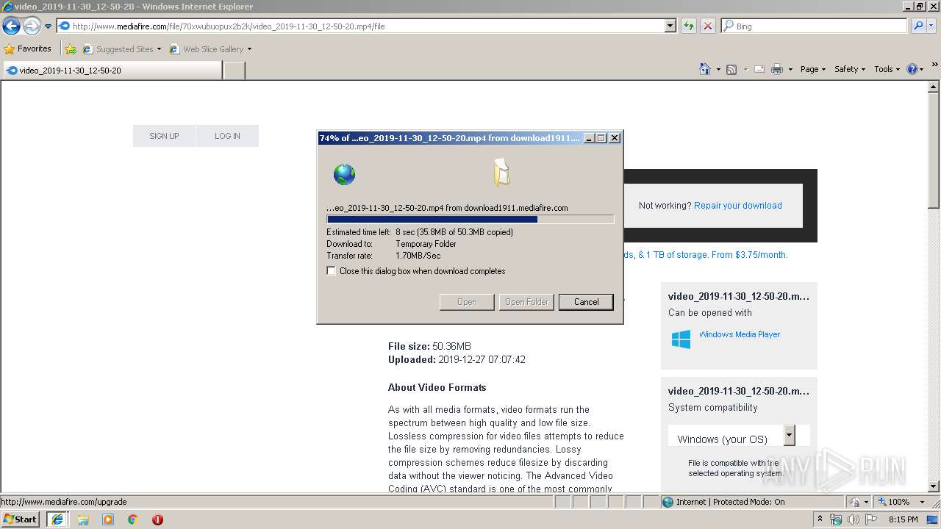The image size is (941, 529).
Task: Expand the address bar autocomplete dropdown
Action: [x=670, y=26]
